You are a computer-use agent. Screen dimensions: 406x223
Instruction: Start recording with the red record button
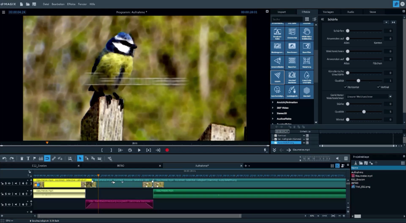pyautogui.click(x=167, y=150)
